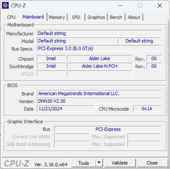Minimize the CPU-Z window
This screenshot has width=170, height=169.
click(120, 5)
